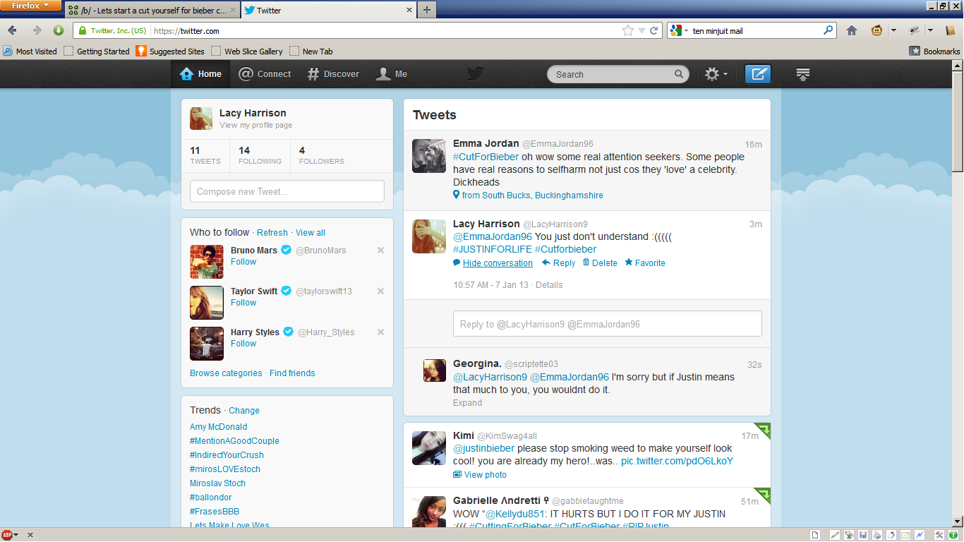The height and width of the screenshot is (542, 964).
Task: Open the Firefox application menu
Action: (x=31, y=6)
